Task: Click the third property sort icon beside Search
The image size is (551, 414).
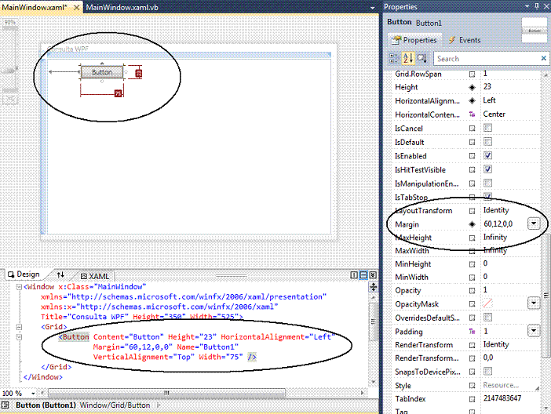Action: click(422, 58)
